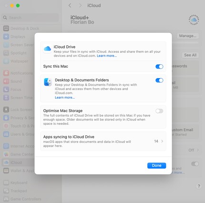Click the help question mark button
Screen dimensions: 205x203
click(x=199, y=186)
